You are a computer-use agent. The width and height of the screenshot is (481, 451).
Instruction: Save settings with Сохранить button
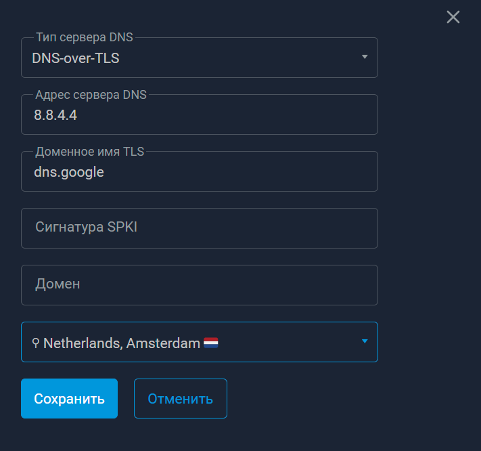coord(69,398)
